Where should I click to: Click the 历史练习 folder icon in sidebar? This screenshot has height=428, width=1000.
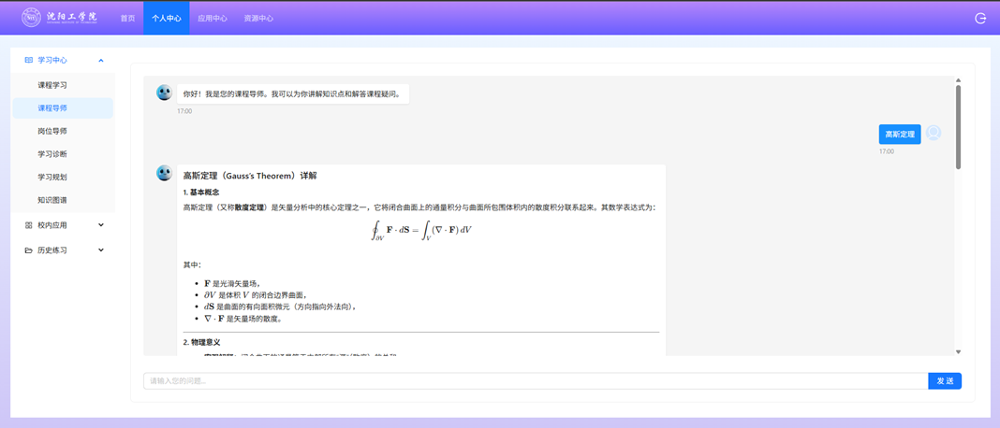28,250
